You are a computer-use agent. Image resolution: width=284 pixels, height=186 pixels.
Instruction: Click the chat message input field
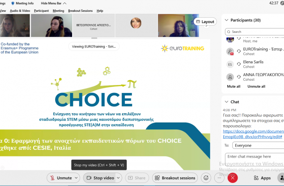tap(254, 159)
